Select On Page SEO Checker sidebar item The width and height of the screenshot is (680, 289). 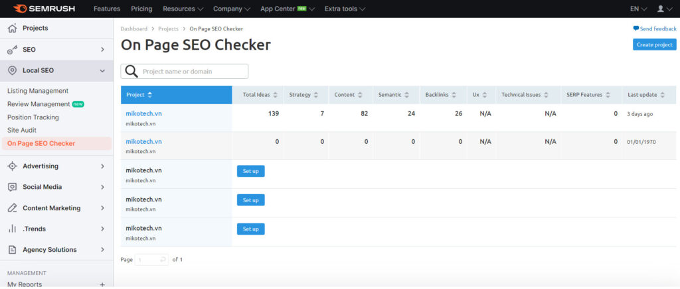click(x=56, y=144)
